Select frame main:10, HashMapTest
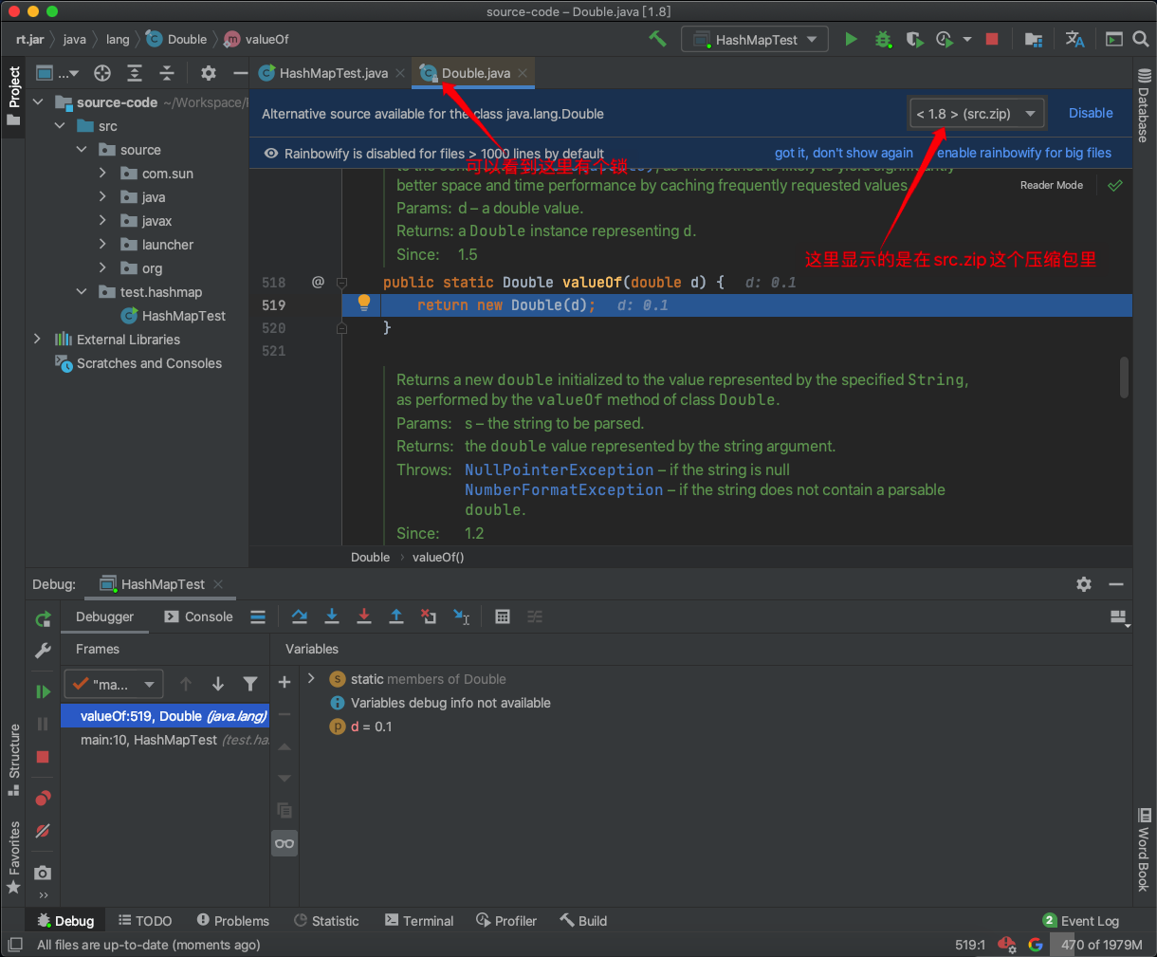 click(165, 740)
